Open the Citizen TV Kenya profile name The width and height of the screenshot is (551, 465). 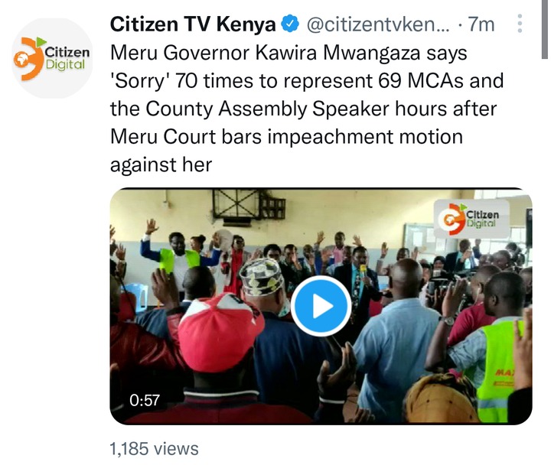click(193, 24)
